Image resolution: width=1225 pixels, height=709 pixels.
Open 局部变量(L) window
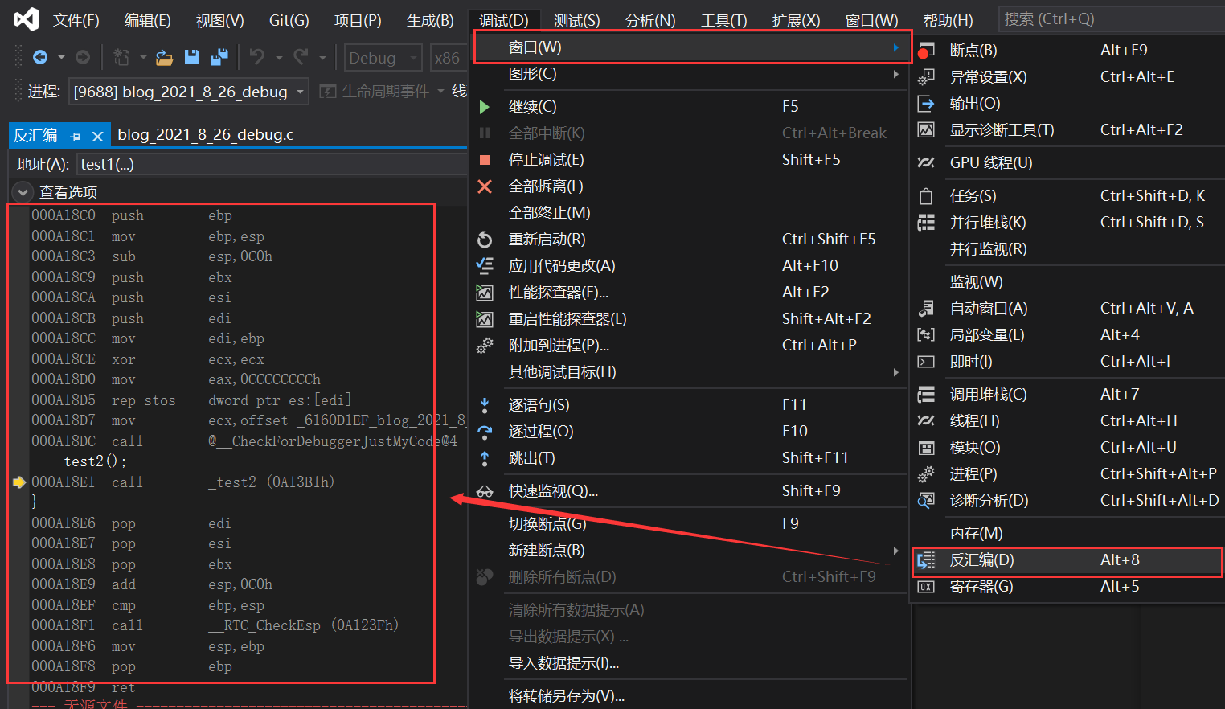point(1067,334)
